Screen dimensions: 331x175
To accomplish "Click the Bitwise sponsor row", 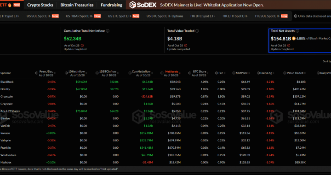I will point(5,118).
